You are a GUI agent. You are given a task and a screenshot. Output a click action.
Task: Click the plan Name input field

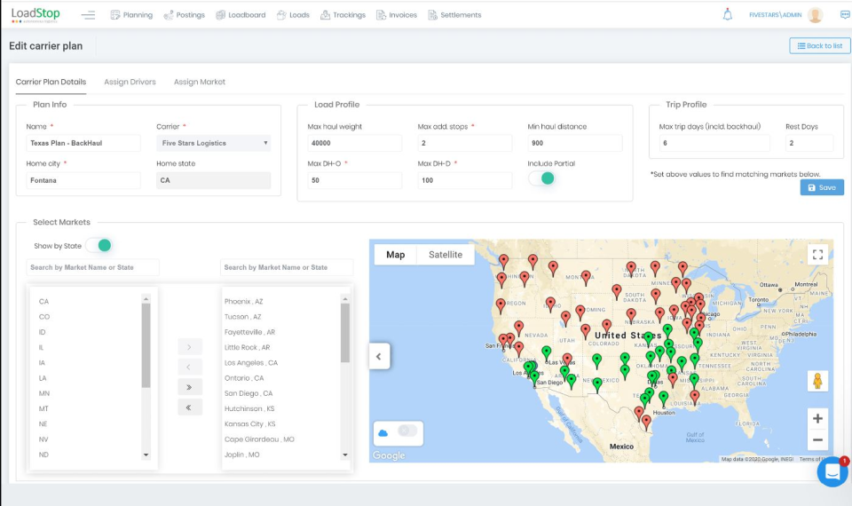point(83,143)
